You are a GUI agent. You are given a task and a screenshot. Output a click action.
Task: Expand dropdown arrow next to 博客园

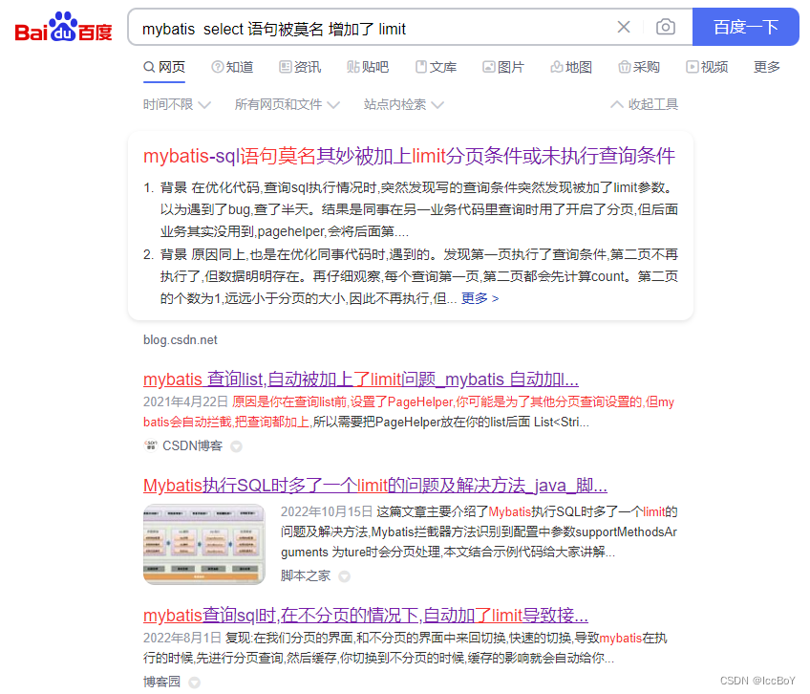pos(194,683)
